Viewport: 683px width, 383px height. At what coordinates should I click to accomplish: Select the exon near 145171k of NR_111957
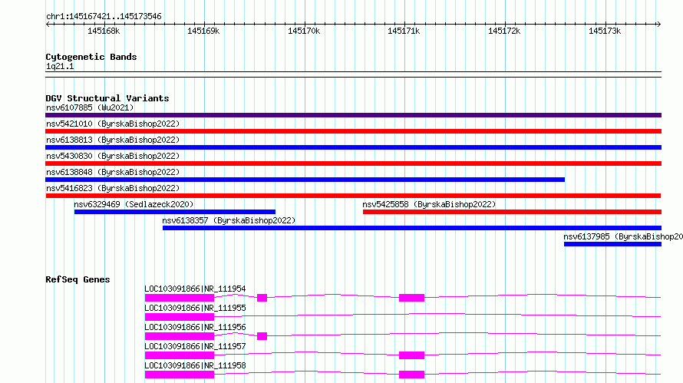click(x=411, y=355)
